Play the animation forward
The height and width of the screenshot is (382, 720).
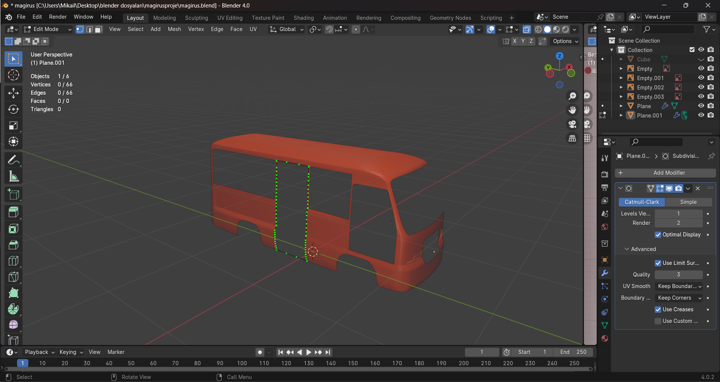coord(308,352)
